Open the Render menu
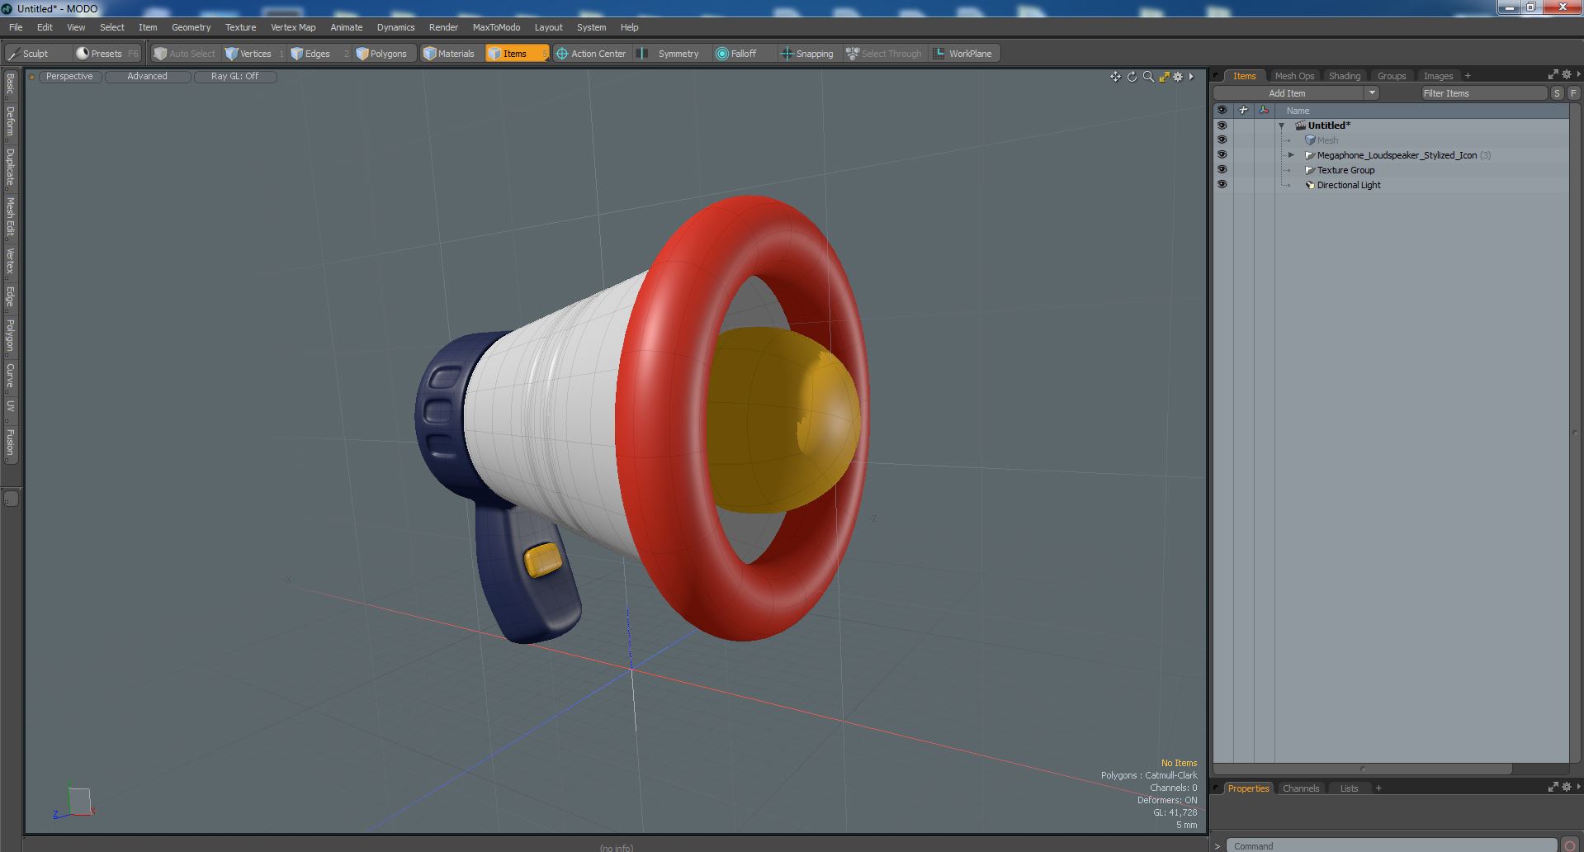1584x852 pixels. [443, 27]
